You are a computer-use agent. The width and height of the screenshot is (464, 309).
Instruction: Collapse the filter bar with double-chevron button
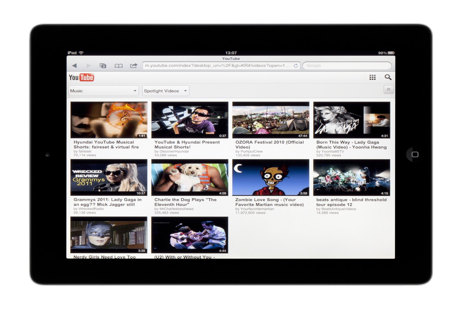tap(389, 90)
